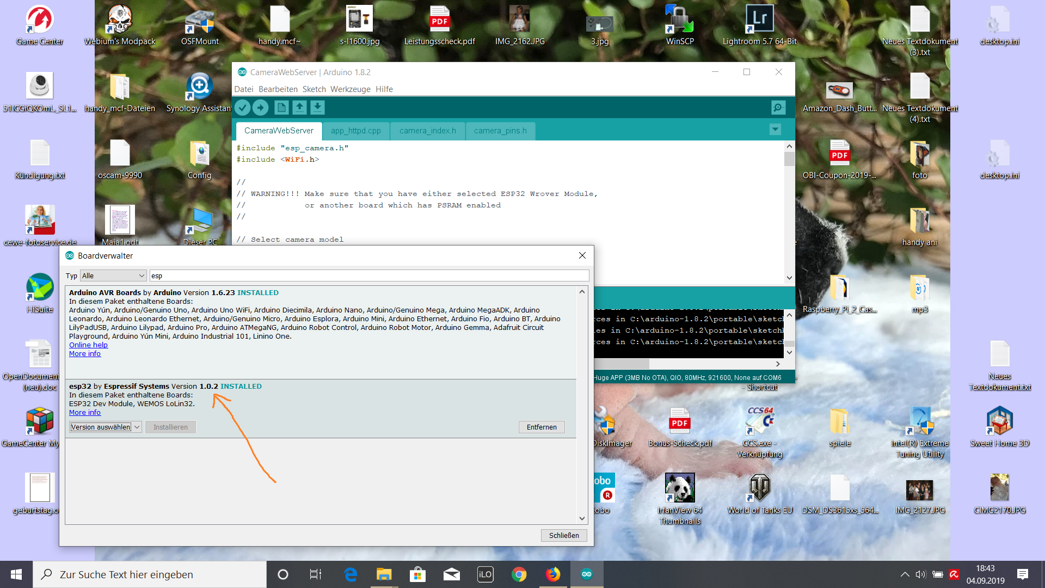The image size is (1045, 588).
Task: Close the Boardverwalter dialog
Action: (x=582, y=255)
